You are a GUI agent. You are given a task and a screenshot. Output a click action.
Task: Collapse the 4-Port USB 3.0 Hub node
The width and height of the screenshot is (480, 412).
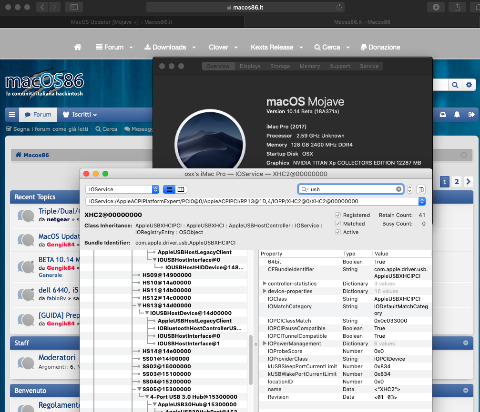[x=147, y=397]
